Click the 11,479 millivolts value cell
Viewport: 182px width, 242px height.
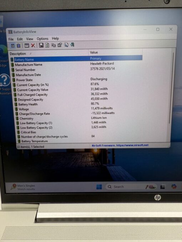coord(102,108)
